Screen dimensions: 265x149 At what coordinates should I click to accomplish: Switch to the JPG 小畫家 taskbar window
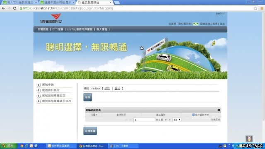123,146
